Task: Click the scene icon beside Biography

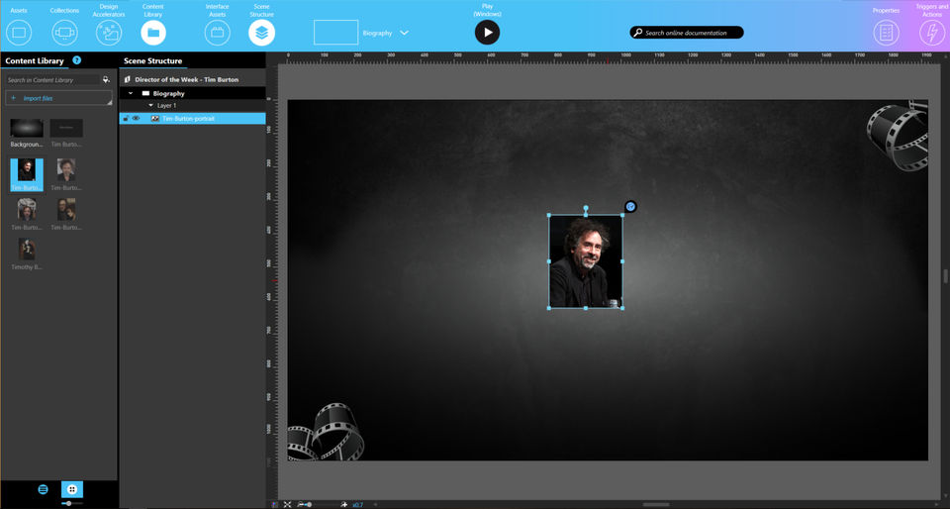Action: pyautogui.click(x=145, y=93)
